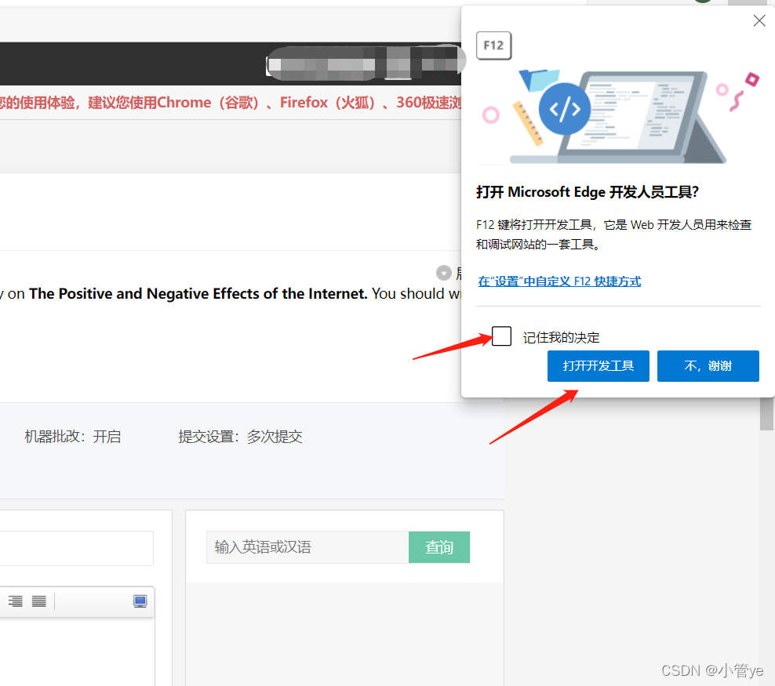Click the red browser recommendation notice text
Viewport: 775px width, 686px height.
[231, 103]
